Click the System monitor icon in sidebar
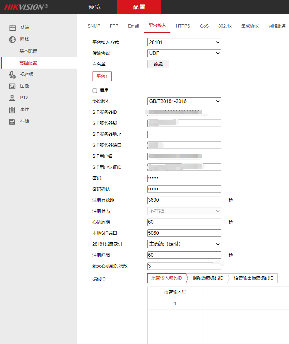The image size is (289, 344). (12, 28)
